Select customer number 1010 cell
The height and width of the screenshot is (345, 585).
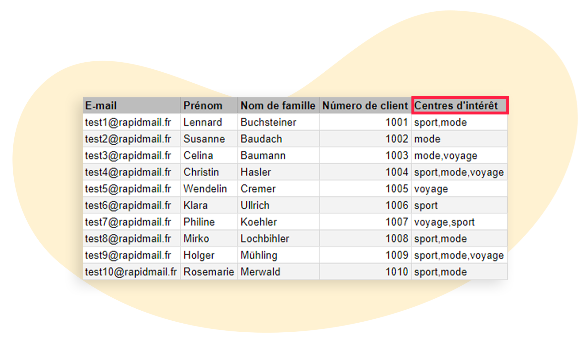click(396, 272)
